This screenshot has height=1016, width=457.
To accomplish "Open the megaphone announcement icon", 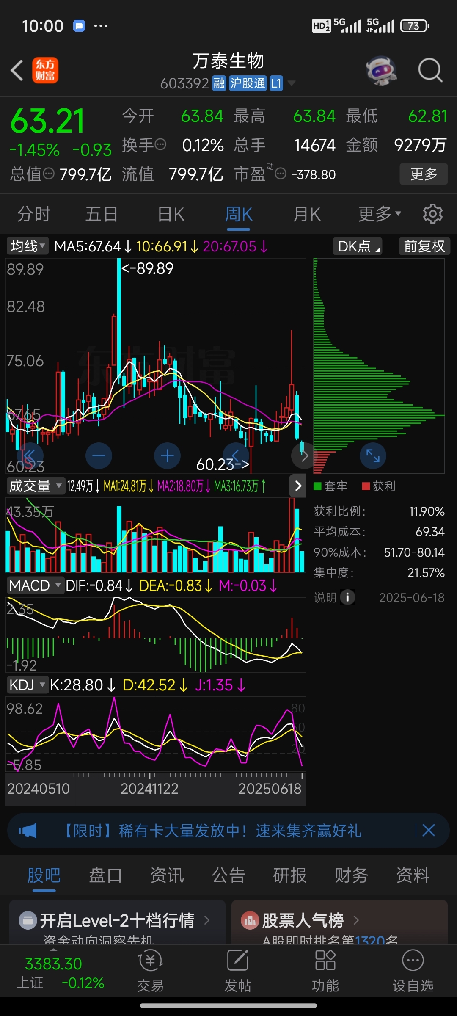I will [x=28, y=830].
